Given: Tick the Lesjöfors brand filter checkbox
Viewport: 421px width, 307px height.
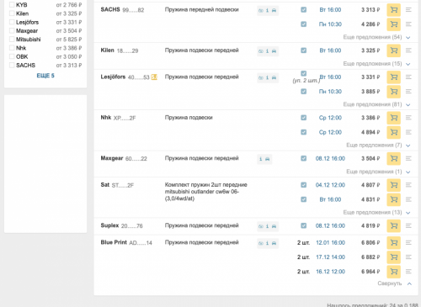Looking at the screenshot, I should [12, 22].
